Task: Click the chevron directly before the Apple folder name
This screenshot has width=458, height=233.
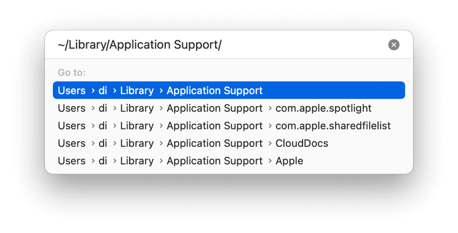Action: coord(270,161)
